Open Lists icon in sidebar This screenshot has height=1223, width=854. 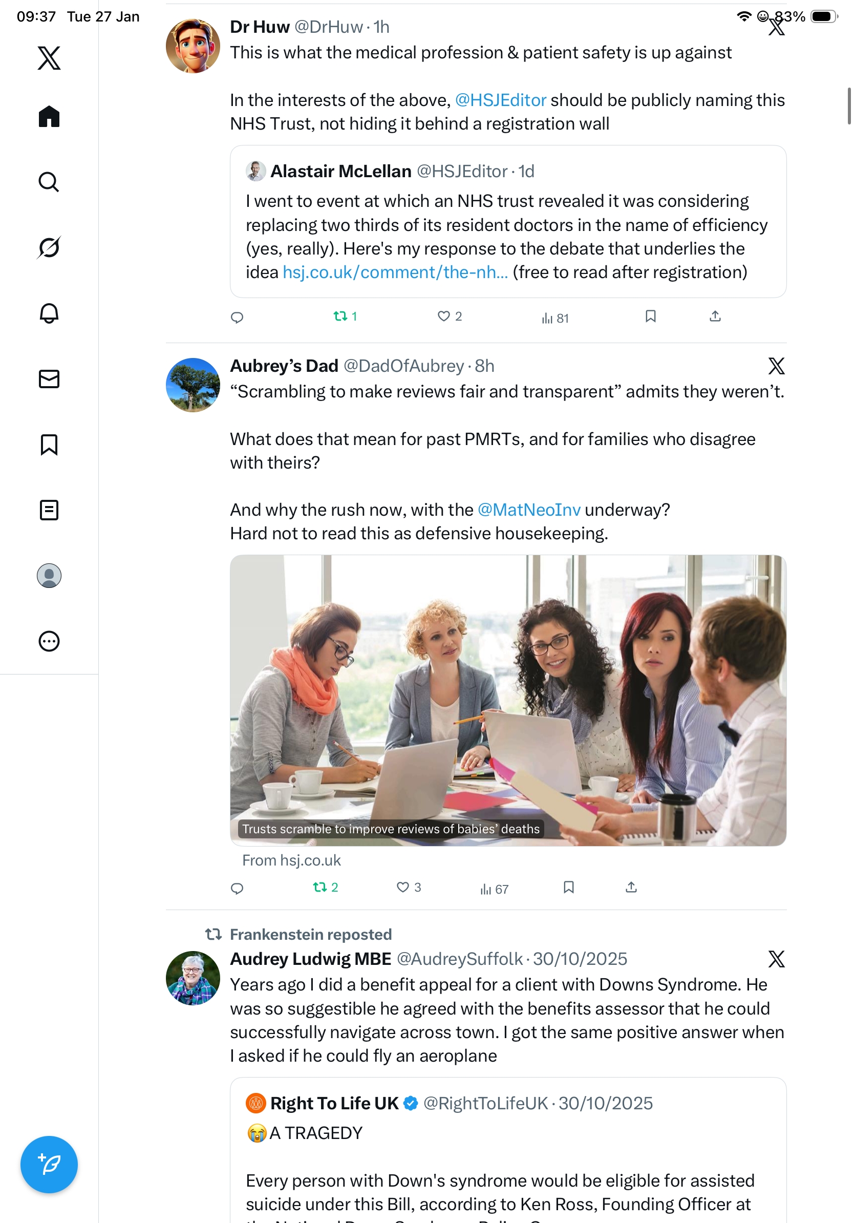click(x=49, y=510)
